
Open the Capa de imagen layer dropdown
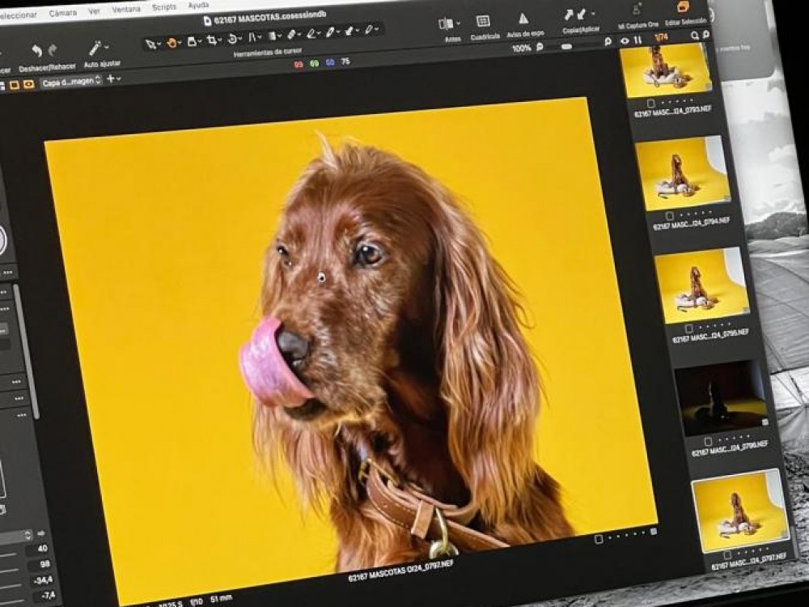(x=70, y=81)
